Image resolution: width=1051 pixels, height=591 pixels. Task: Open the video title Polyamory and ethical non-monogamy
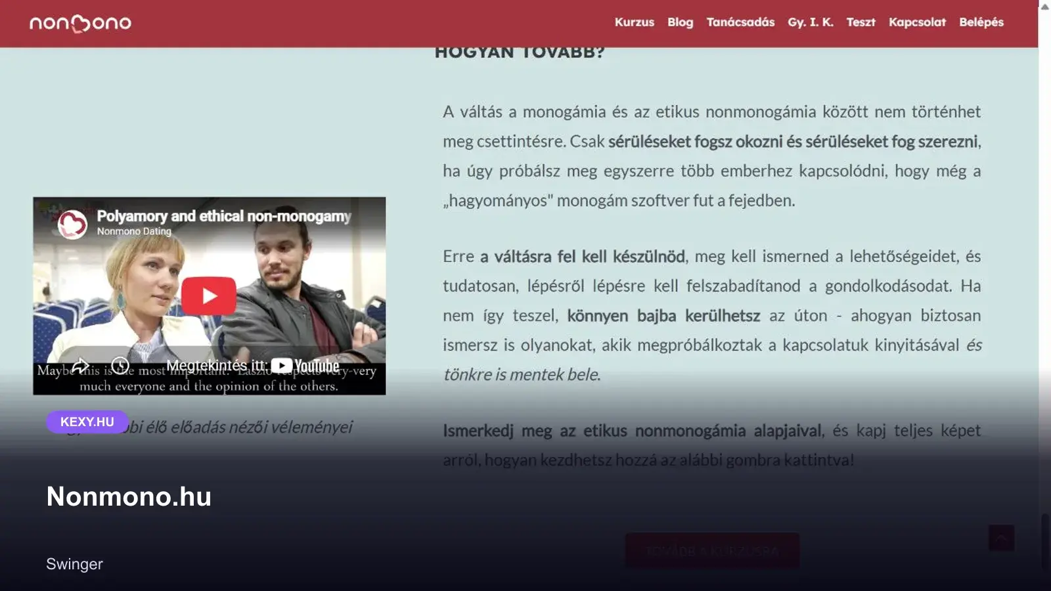pos(224,216)
